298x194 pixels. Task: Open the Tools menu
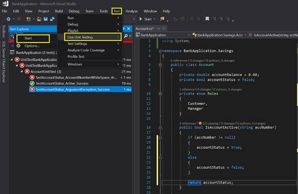(104, 11)
